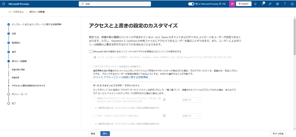
Task: Open the user account profile icon
Action: coord(292,4)
